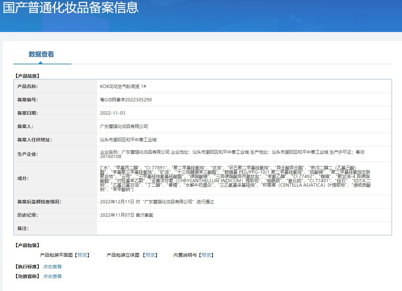402x291 pixels.
Task: Click address value 汕头市潮阳区和平中寨工业城
Action: pyautogui.click(x=128, y=140)
